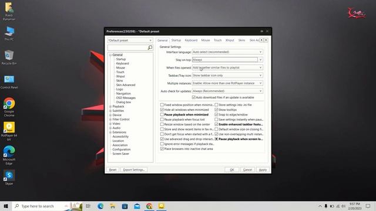The width and height of the screenshot is (376, 211).
Task: Switch to the Skins tab
Action: (x=241, y=40)
